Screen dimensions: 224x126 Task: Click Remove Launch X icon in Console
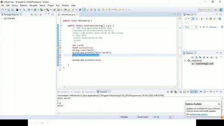tap(172, 92)
